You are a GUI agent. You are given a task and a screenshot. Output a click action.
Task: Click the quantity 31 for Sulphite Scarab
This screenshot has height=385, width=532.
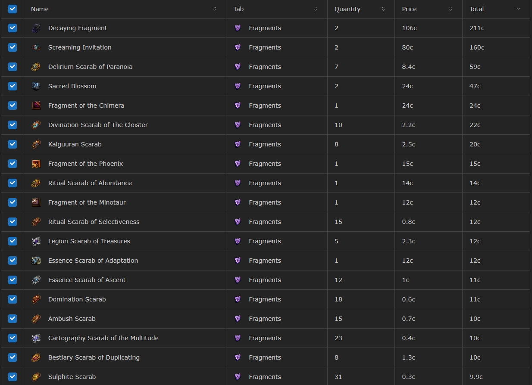pos(338,377)
